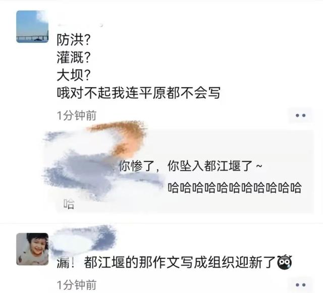323x293 pixels.
Task: Tap the crying face emoji in the second post
Action: [285, 262]
